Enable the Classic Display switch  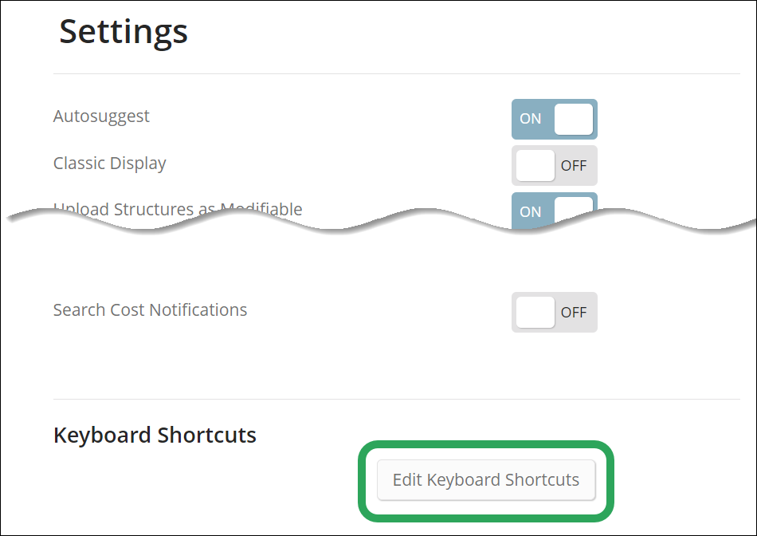[x=555, y=165]
